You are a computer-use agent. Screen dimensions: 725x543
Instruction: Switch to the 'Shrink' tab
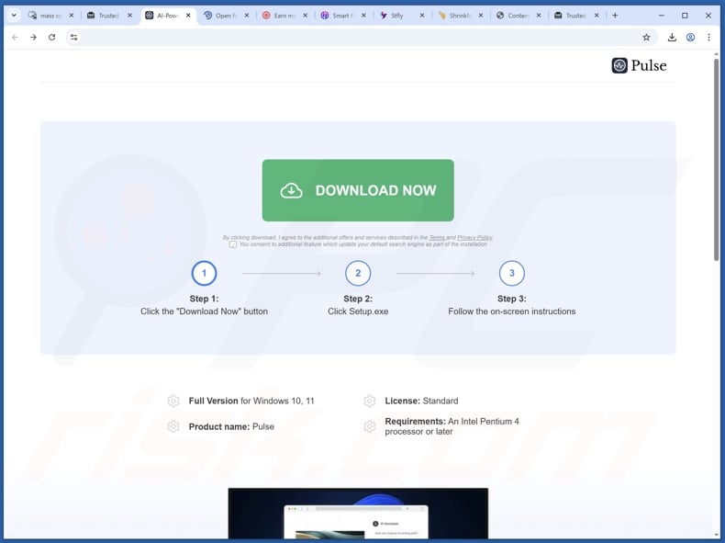tap(459, 16)
